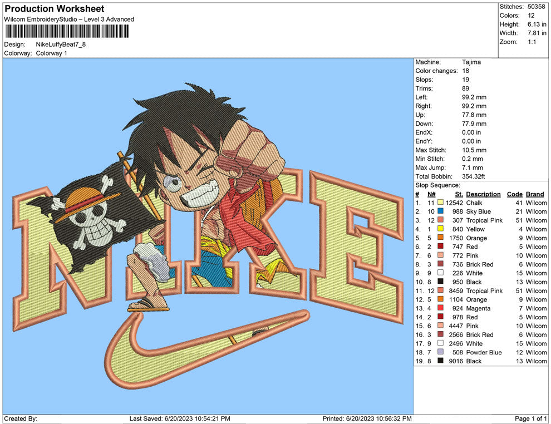The width and height of the screenshot is (551, 424).
Task: Click the 'N#' column header
Action: (431, 194)
